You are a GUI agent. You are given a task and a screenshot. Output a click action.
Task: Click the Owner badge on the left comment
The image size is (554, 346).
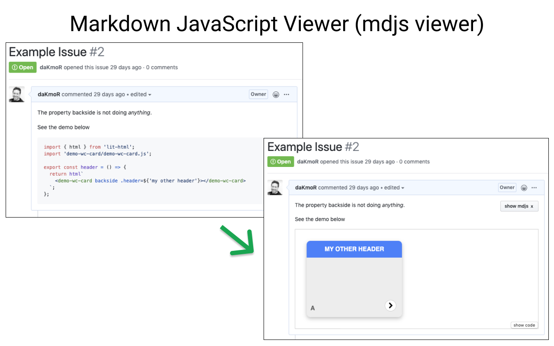pyautogui.click(x=258, y=94)
